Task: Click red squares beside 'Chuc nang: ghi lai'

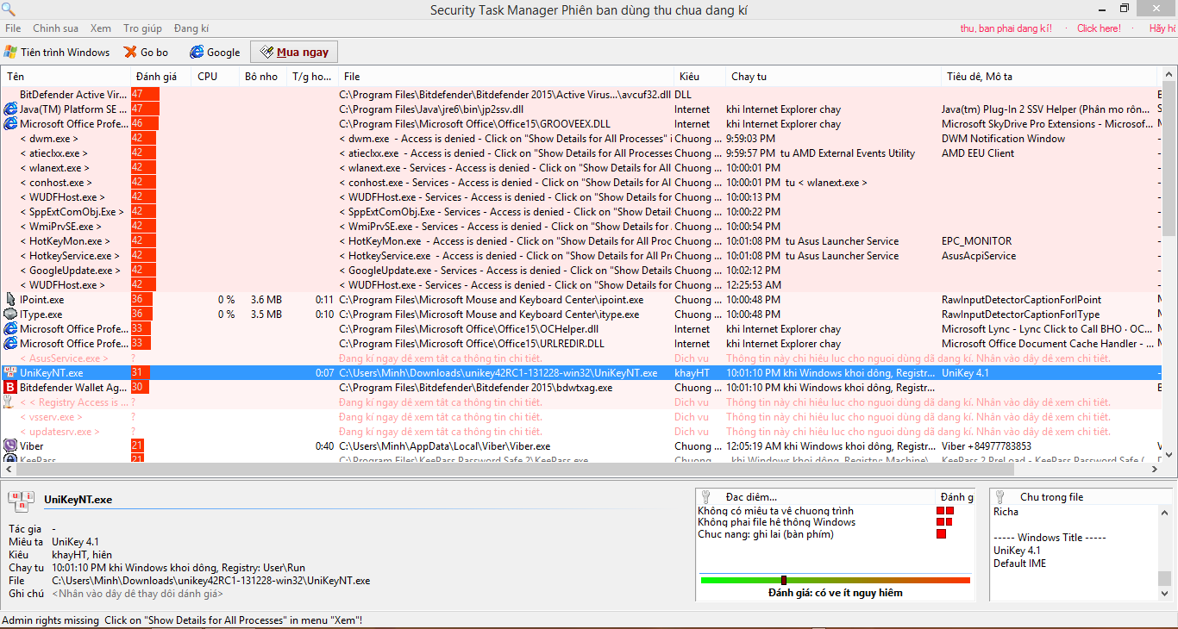Action: (x=941, y=534)
